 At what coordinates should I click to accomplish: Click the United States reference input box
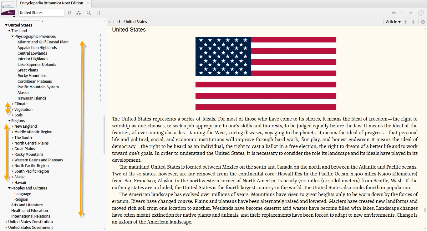[x=41, y=13]
